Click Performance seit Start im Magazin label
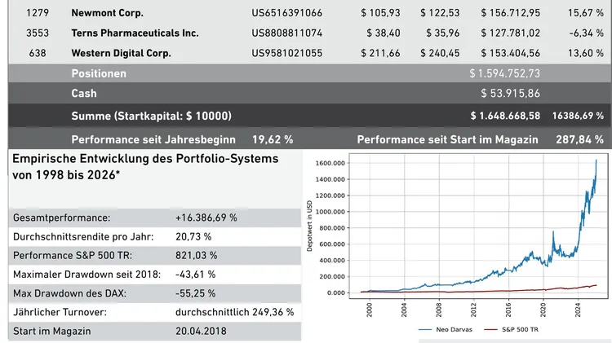Image resolution: width=612 pixels, height=343 pixels. (447, 139)
